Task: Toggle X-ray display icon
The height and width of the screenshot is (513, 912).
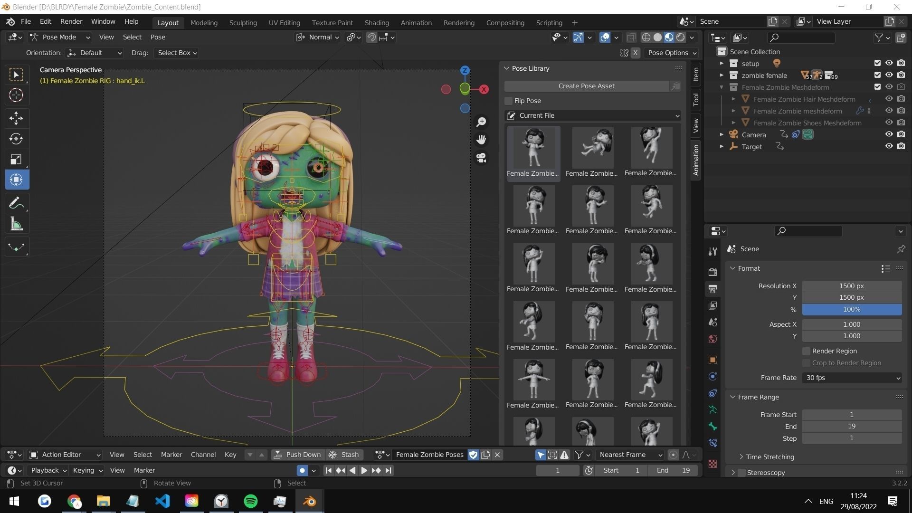Action: [631, 38]
